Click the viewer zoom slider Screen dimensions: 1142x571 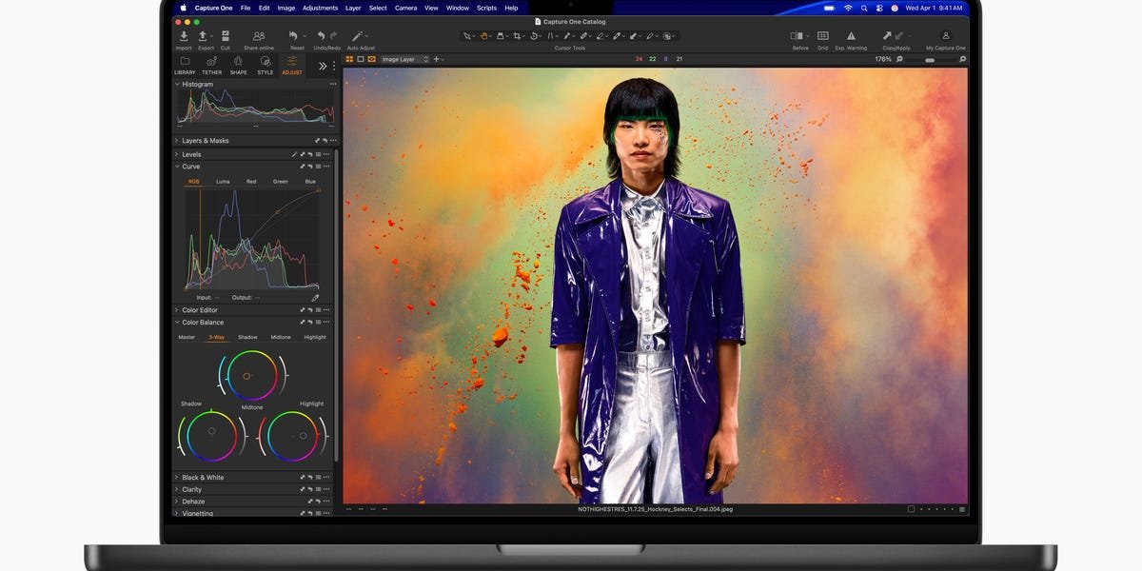click(929, 59)
